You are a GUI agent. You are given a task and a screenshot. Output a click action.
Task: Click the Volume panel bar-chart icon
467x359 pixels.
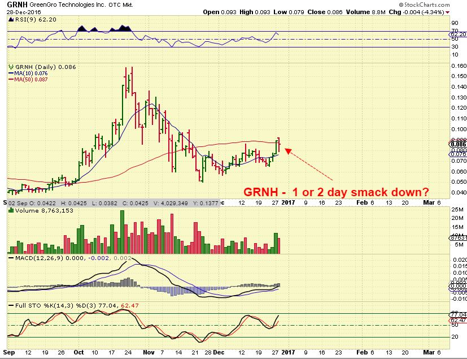(11, 210)
